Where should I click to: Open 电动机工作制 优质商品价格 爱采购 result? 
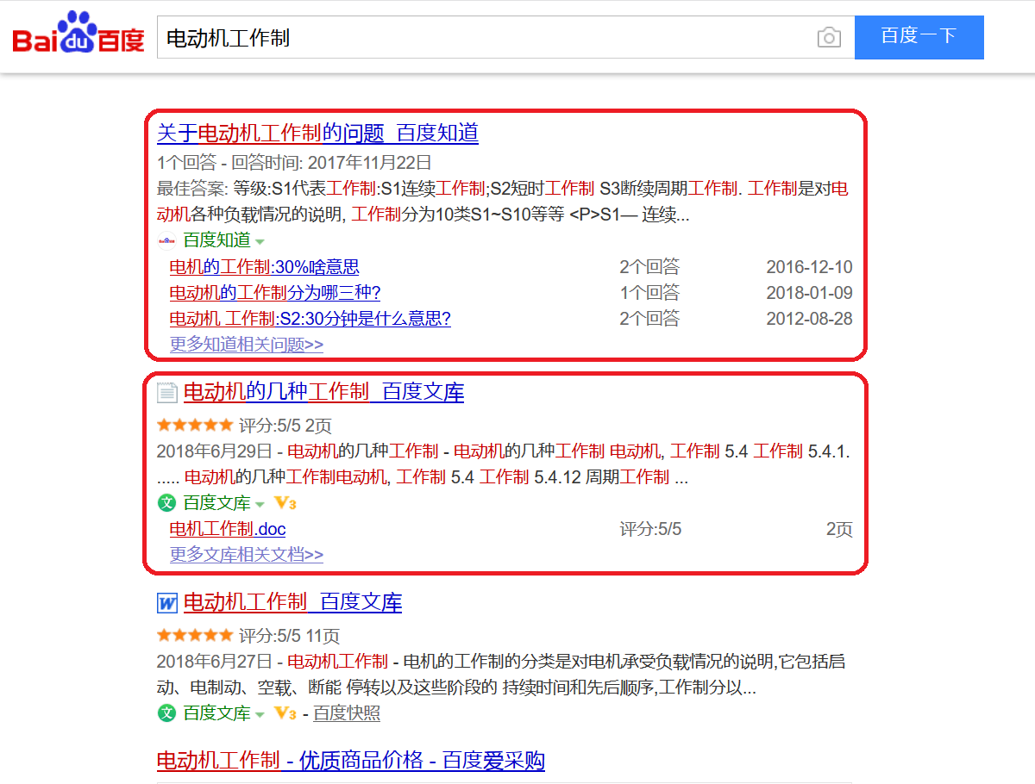click(350, 760)
